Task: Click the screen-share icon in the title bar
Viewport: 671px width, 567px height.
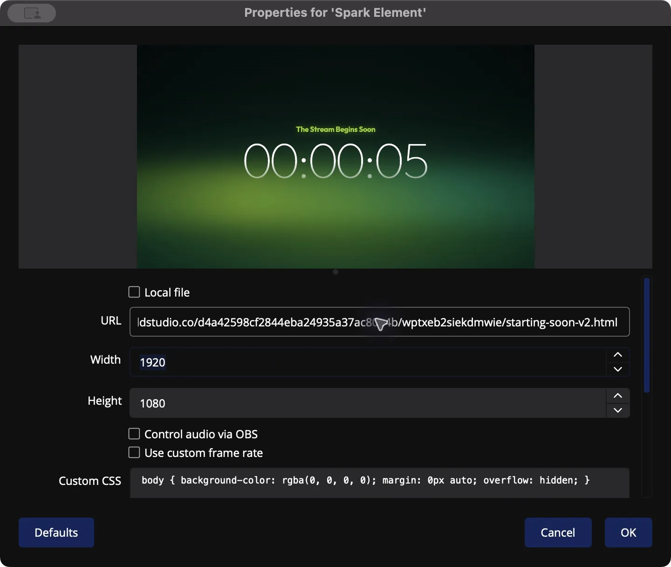Action: [x=32, y=13]
